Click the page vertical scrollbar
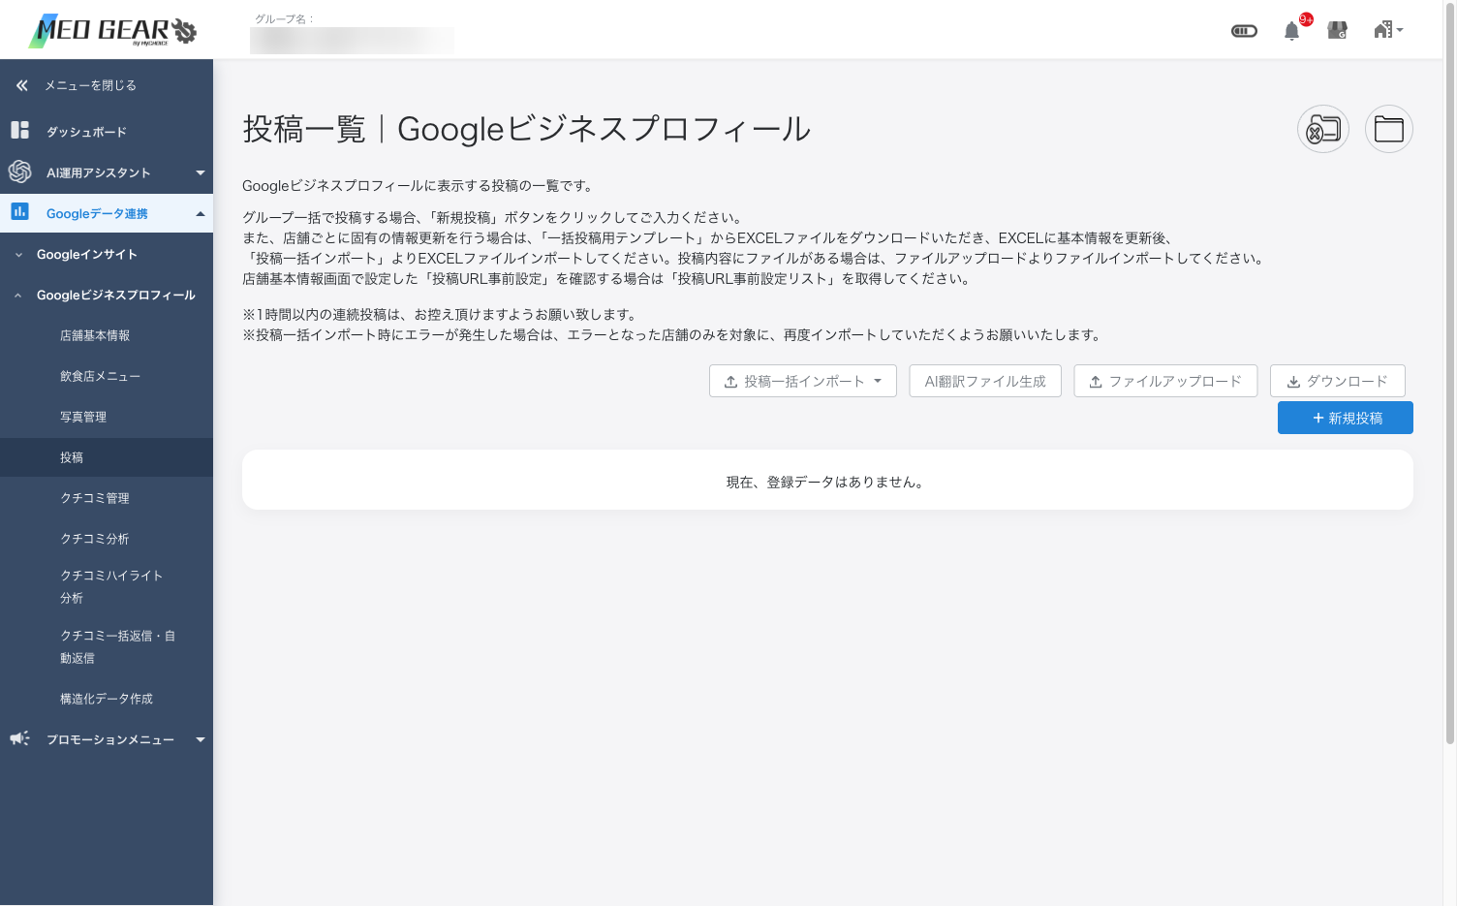The image size is (1457, 906). coord(1450,373)
